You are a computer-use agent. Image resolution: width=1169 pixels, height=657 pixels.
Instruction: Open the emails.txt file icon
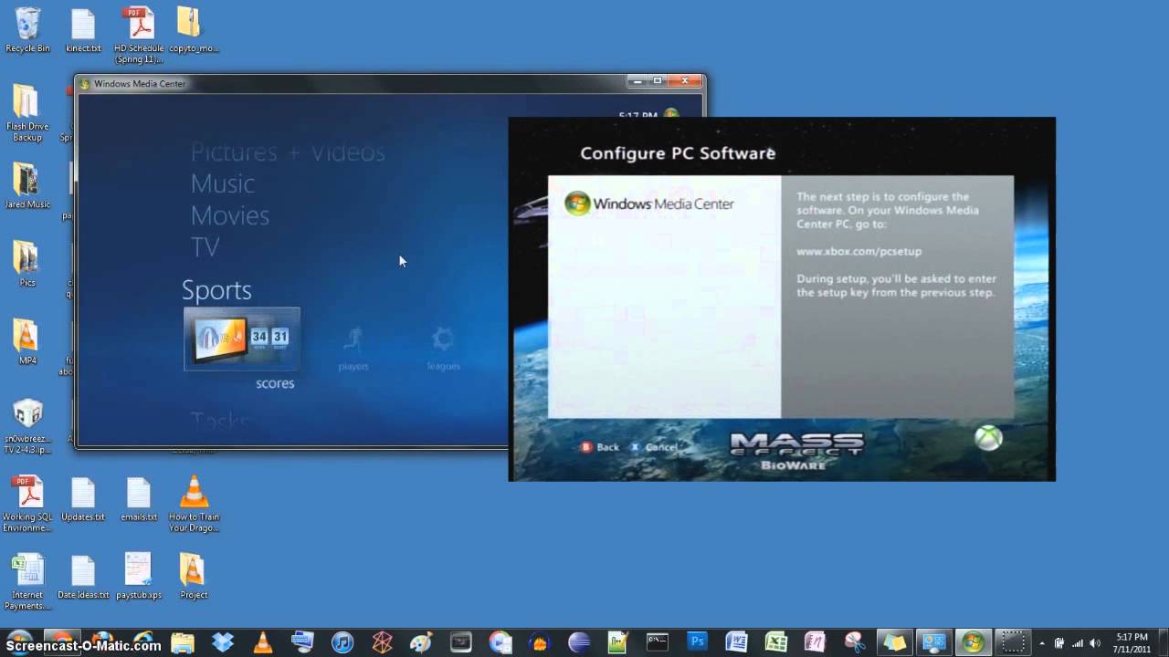[x=139, y=499]
